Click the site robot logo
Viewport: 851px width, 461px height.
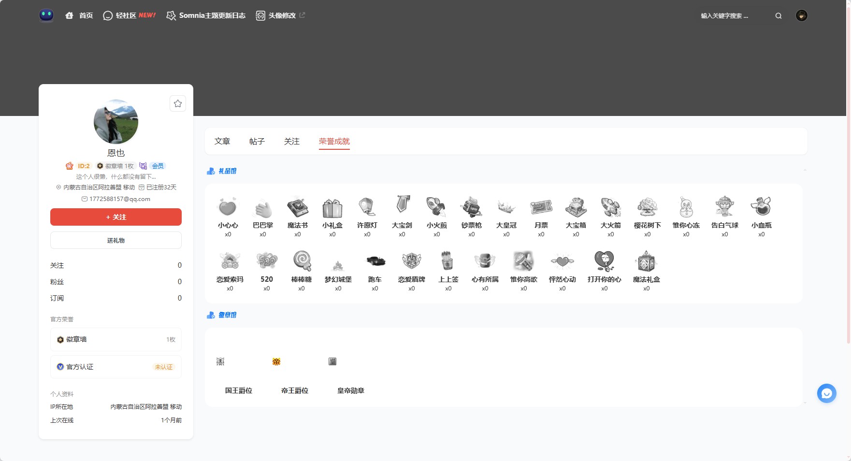tap(46, 15)
